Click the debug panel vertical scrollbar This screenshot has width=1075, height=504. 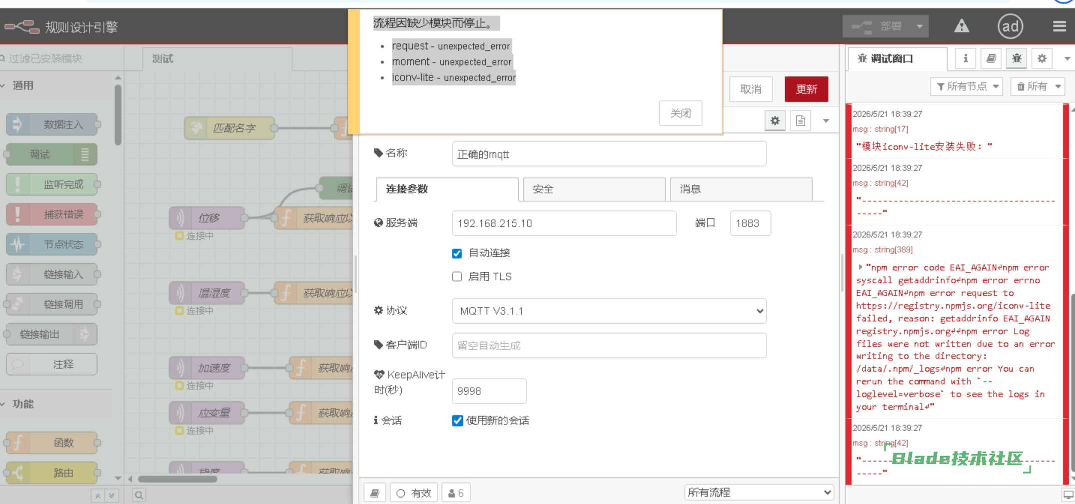(x=1073, y=382)
